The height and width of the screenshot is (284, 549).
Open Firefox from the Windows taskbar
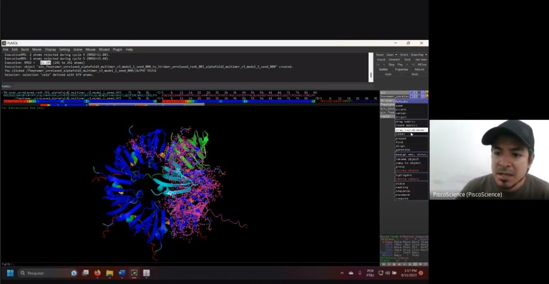[x=97, y=273]
